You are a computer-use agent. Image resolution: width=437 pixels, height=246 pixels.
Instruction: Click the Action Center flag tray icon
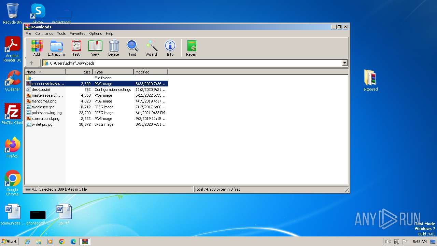(x=405, y=242)
